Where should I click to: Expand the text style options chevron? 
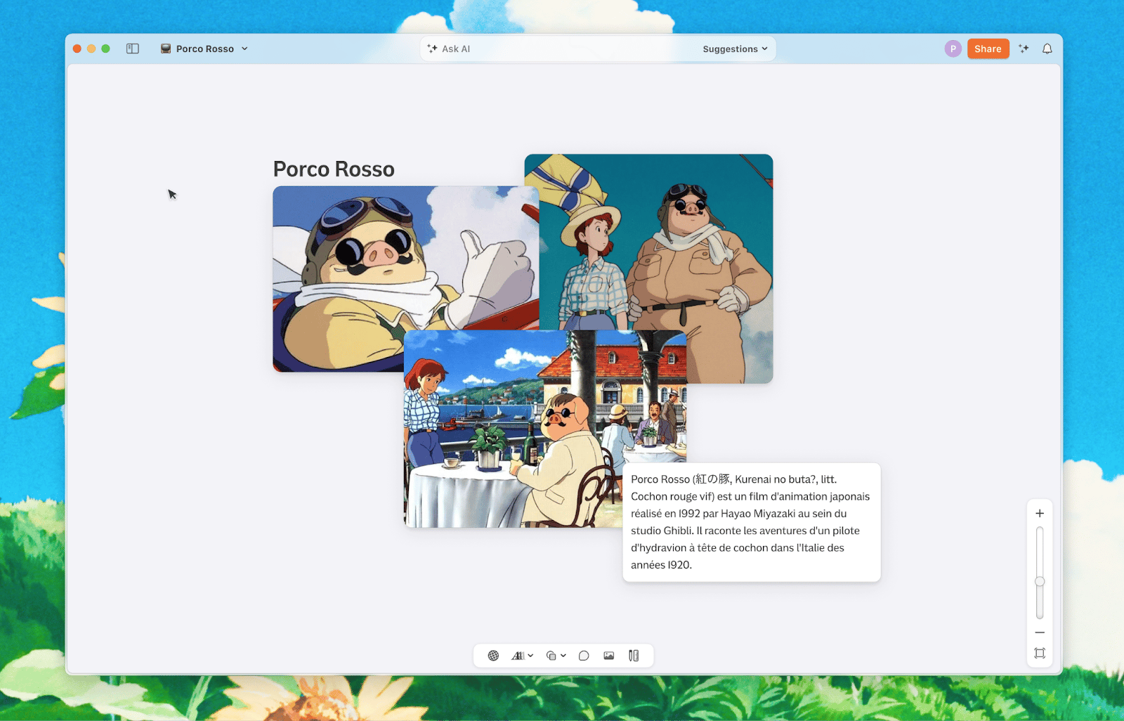[x=530, y=656]
